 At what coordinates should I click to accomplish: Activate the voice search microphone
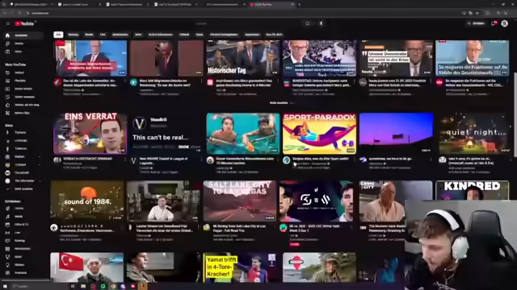click(x=322, y=23)
